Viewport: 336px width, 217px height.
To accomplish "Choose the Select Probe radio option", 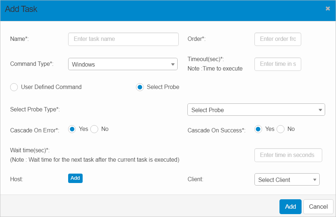I will tap(140, 87).
